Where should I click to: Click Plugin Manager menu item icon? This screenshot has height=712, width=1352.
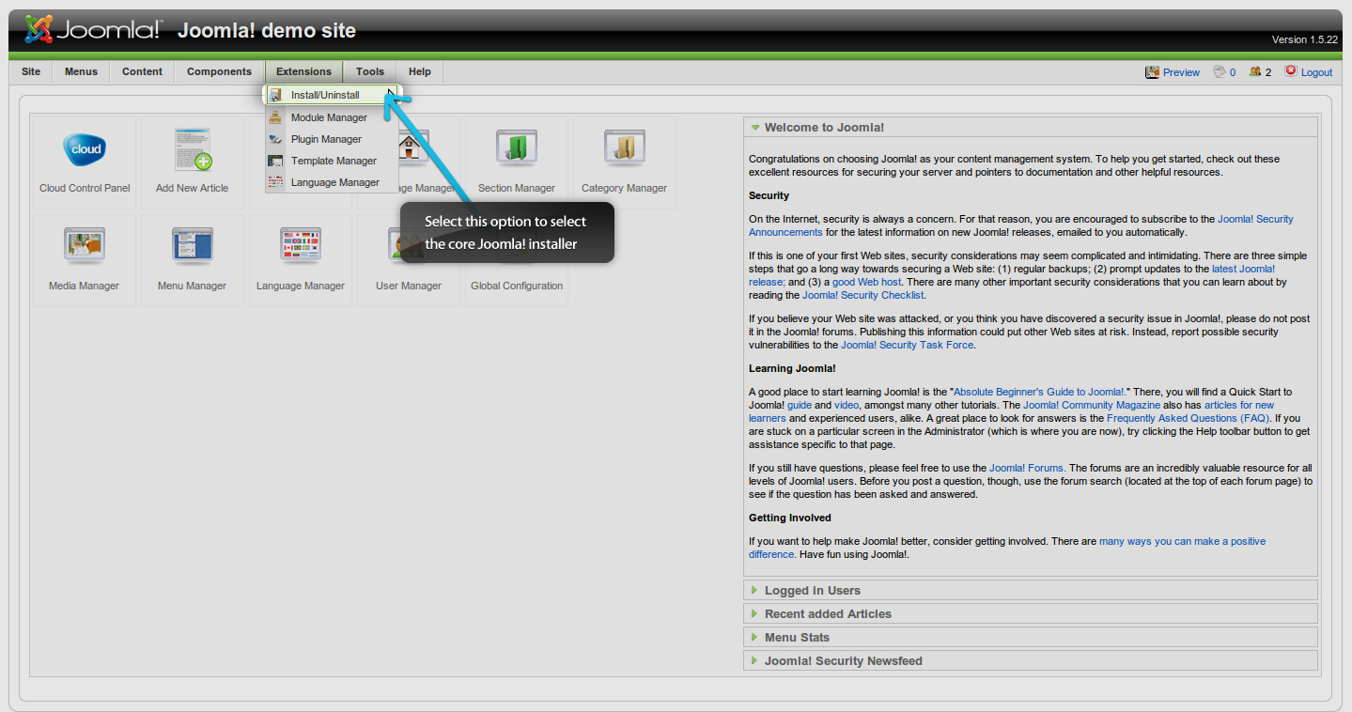(x=275, y=139)
